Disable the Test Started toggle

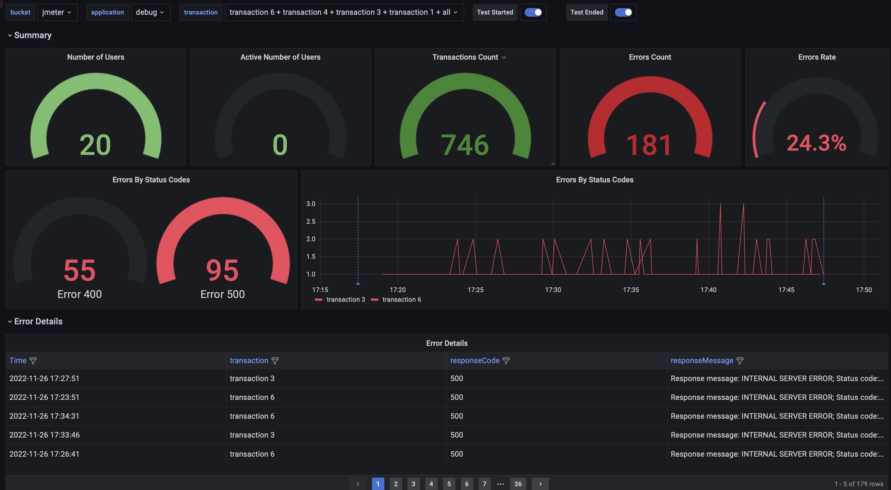click(x=533, y=12)
